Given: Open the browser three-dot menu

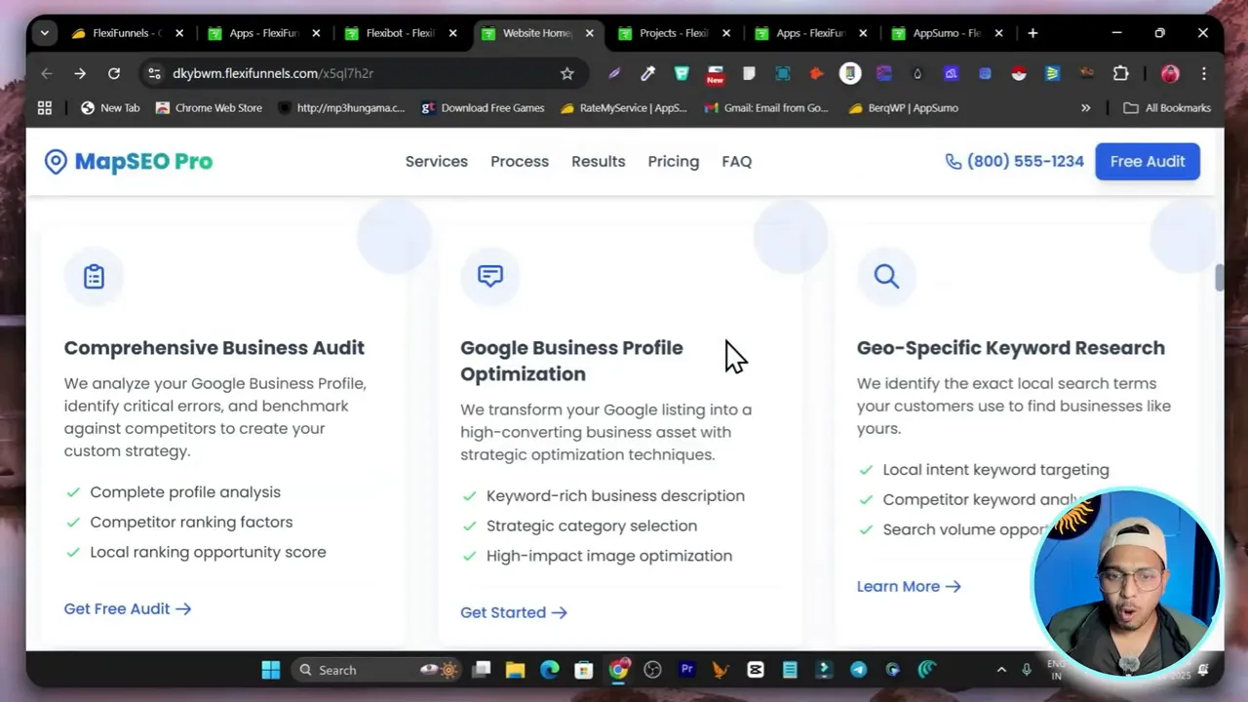Looking at the screenshot, I should pyautogui.click(x=1204, y=73).
